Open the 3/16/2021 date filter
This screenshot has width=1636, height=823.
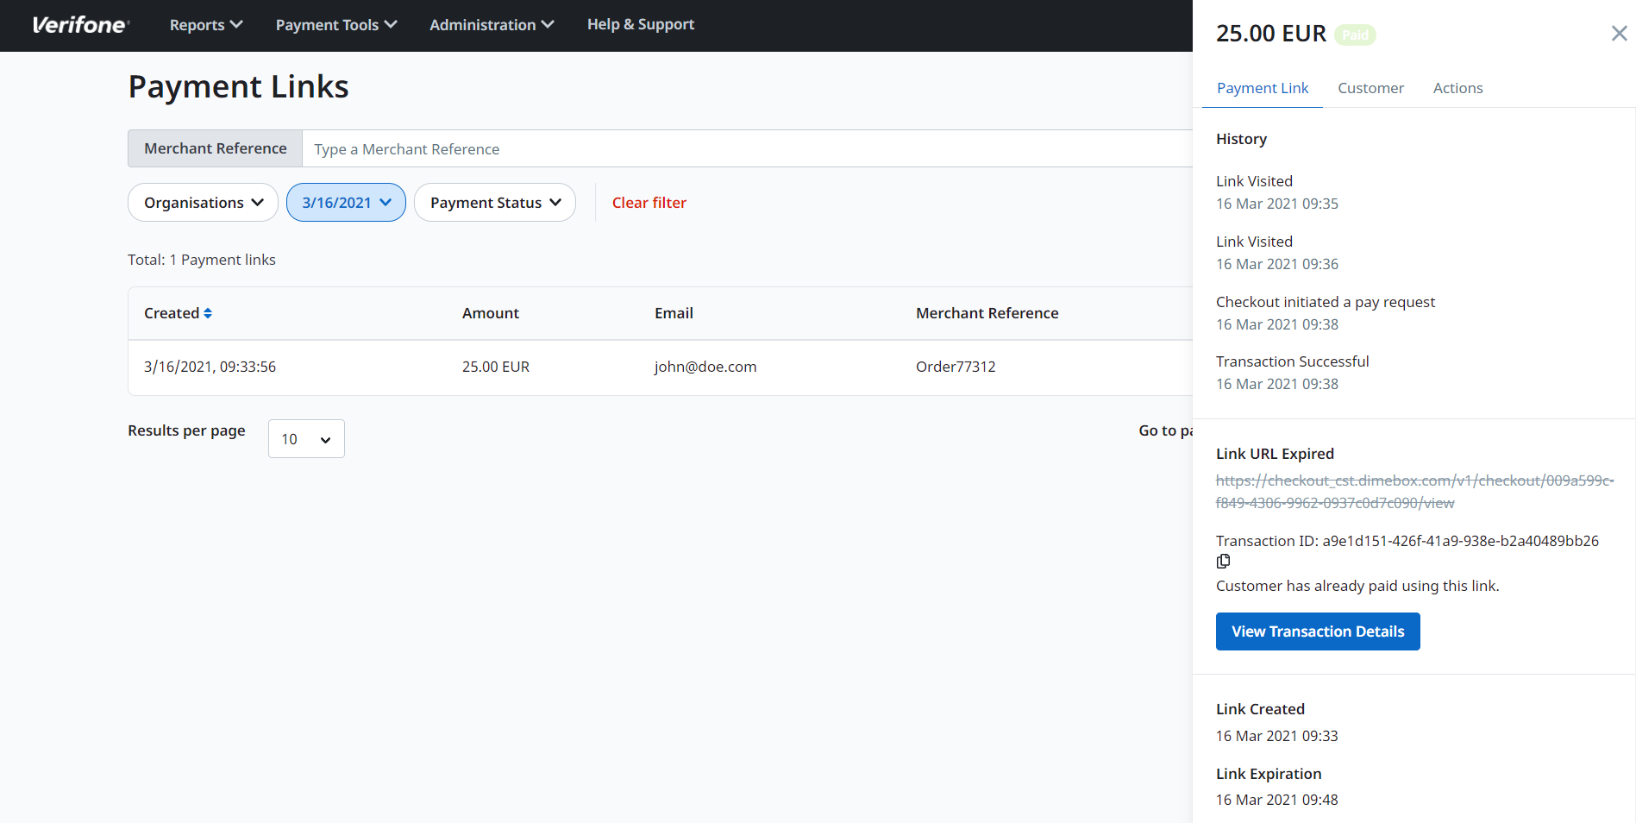point(346,202)
